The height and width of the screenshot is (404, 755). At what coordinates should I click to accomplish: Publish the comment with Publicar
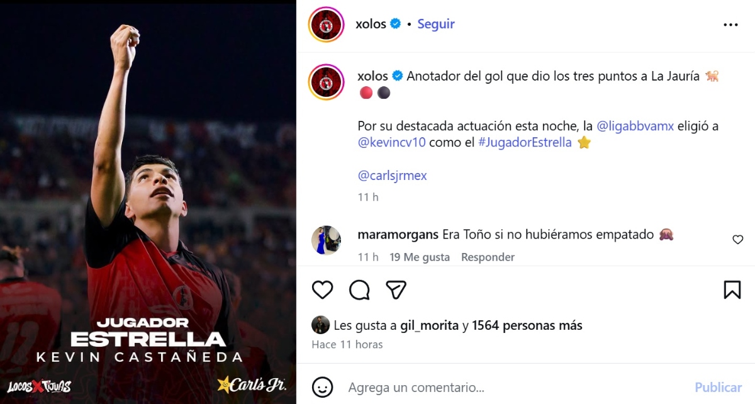click(718, 387)
